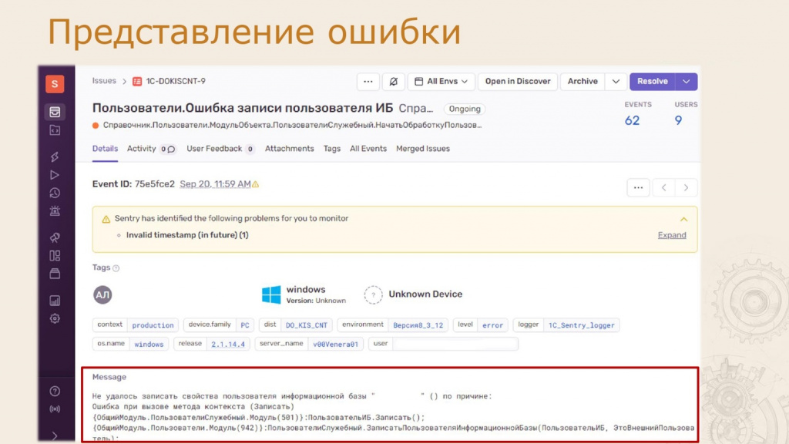Image resolution: width=789 pixels, height=444 pixels.
Task: Open the issue more actions ellipsis
Action: tap(368, 82)
